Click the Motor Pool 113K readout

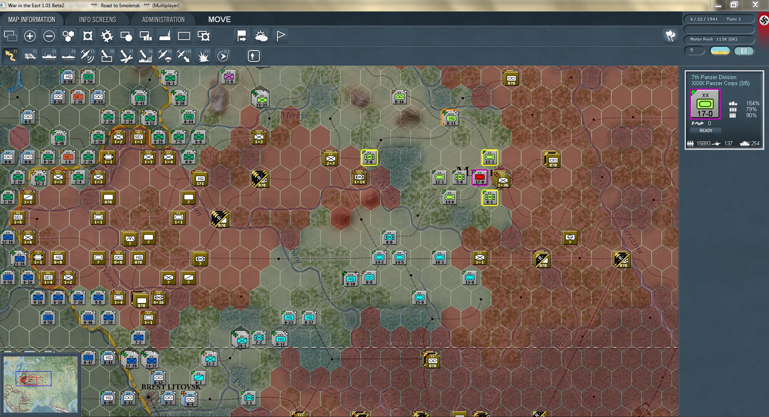tap(719, 39)
